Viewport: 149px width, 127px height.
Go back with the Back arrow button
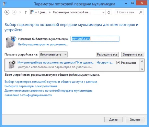[7, 12]
